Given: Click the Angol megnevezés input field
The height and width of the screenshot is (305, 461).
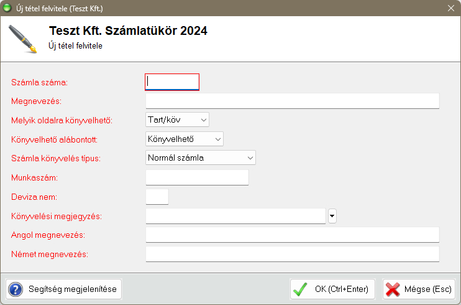Looking at the screenshot, I should pos(292,235).
